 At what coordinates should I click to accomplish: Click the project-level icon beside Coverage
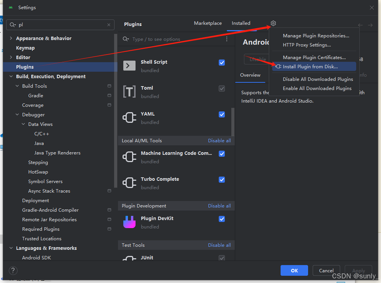[x=109, y=105]
